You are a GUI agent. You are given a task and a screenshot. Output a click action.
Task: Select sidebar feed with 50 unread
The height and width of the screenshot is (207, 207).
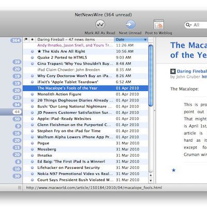17,119
